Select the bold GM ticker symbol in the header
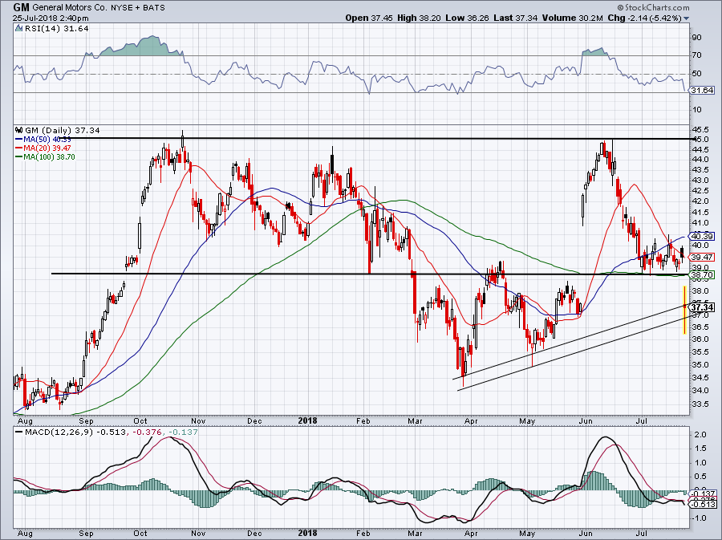This screenshot has height=540, width=722. [21, 7]
